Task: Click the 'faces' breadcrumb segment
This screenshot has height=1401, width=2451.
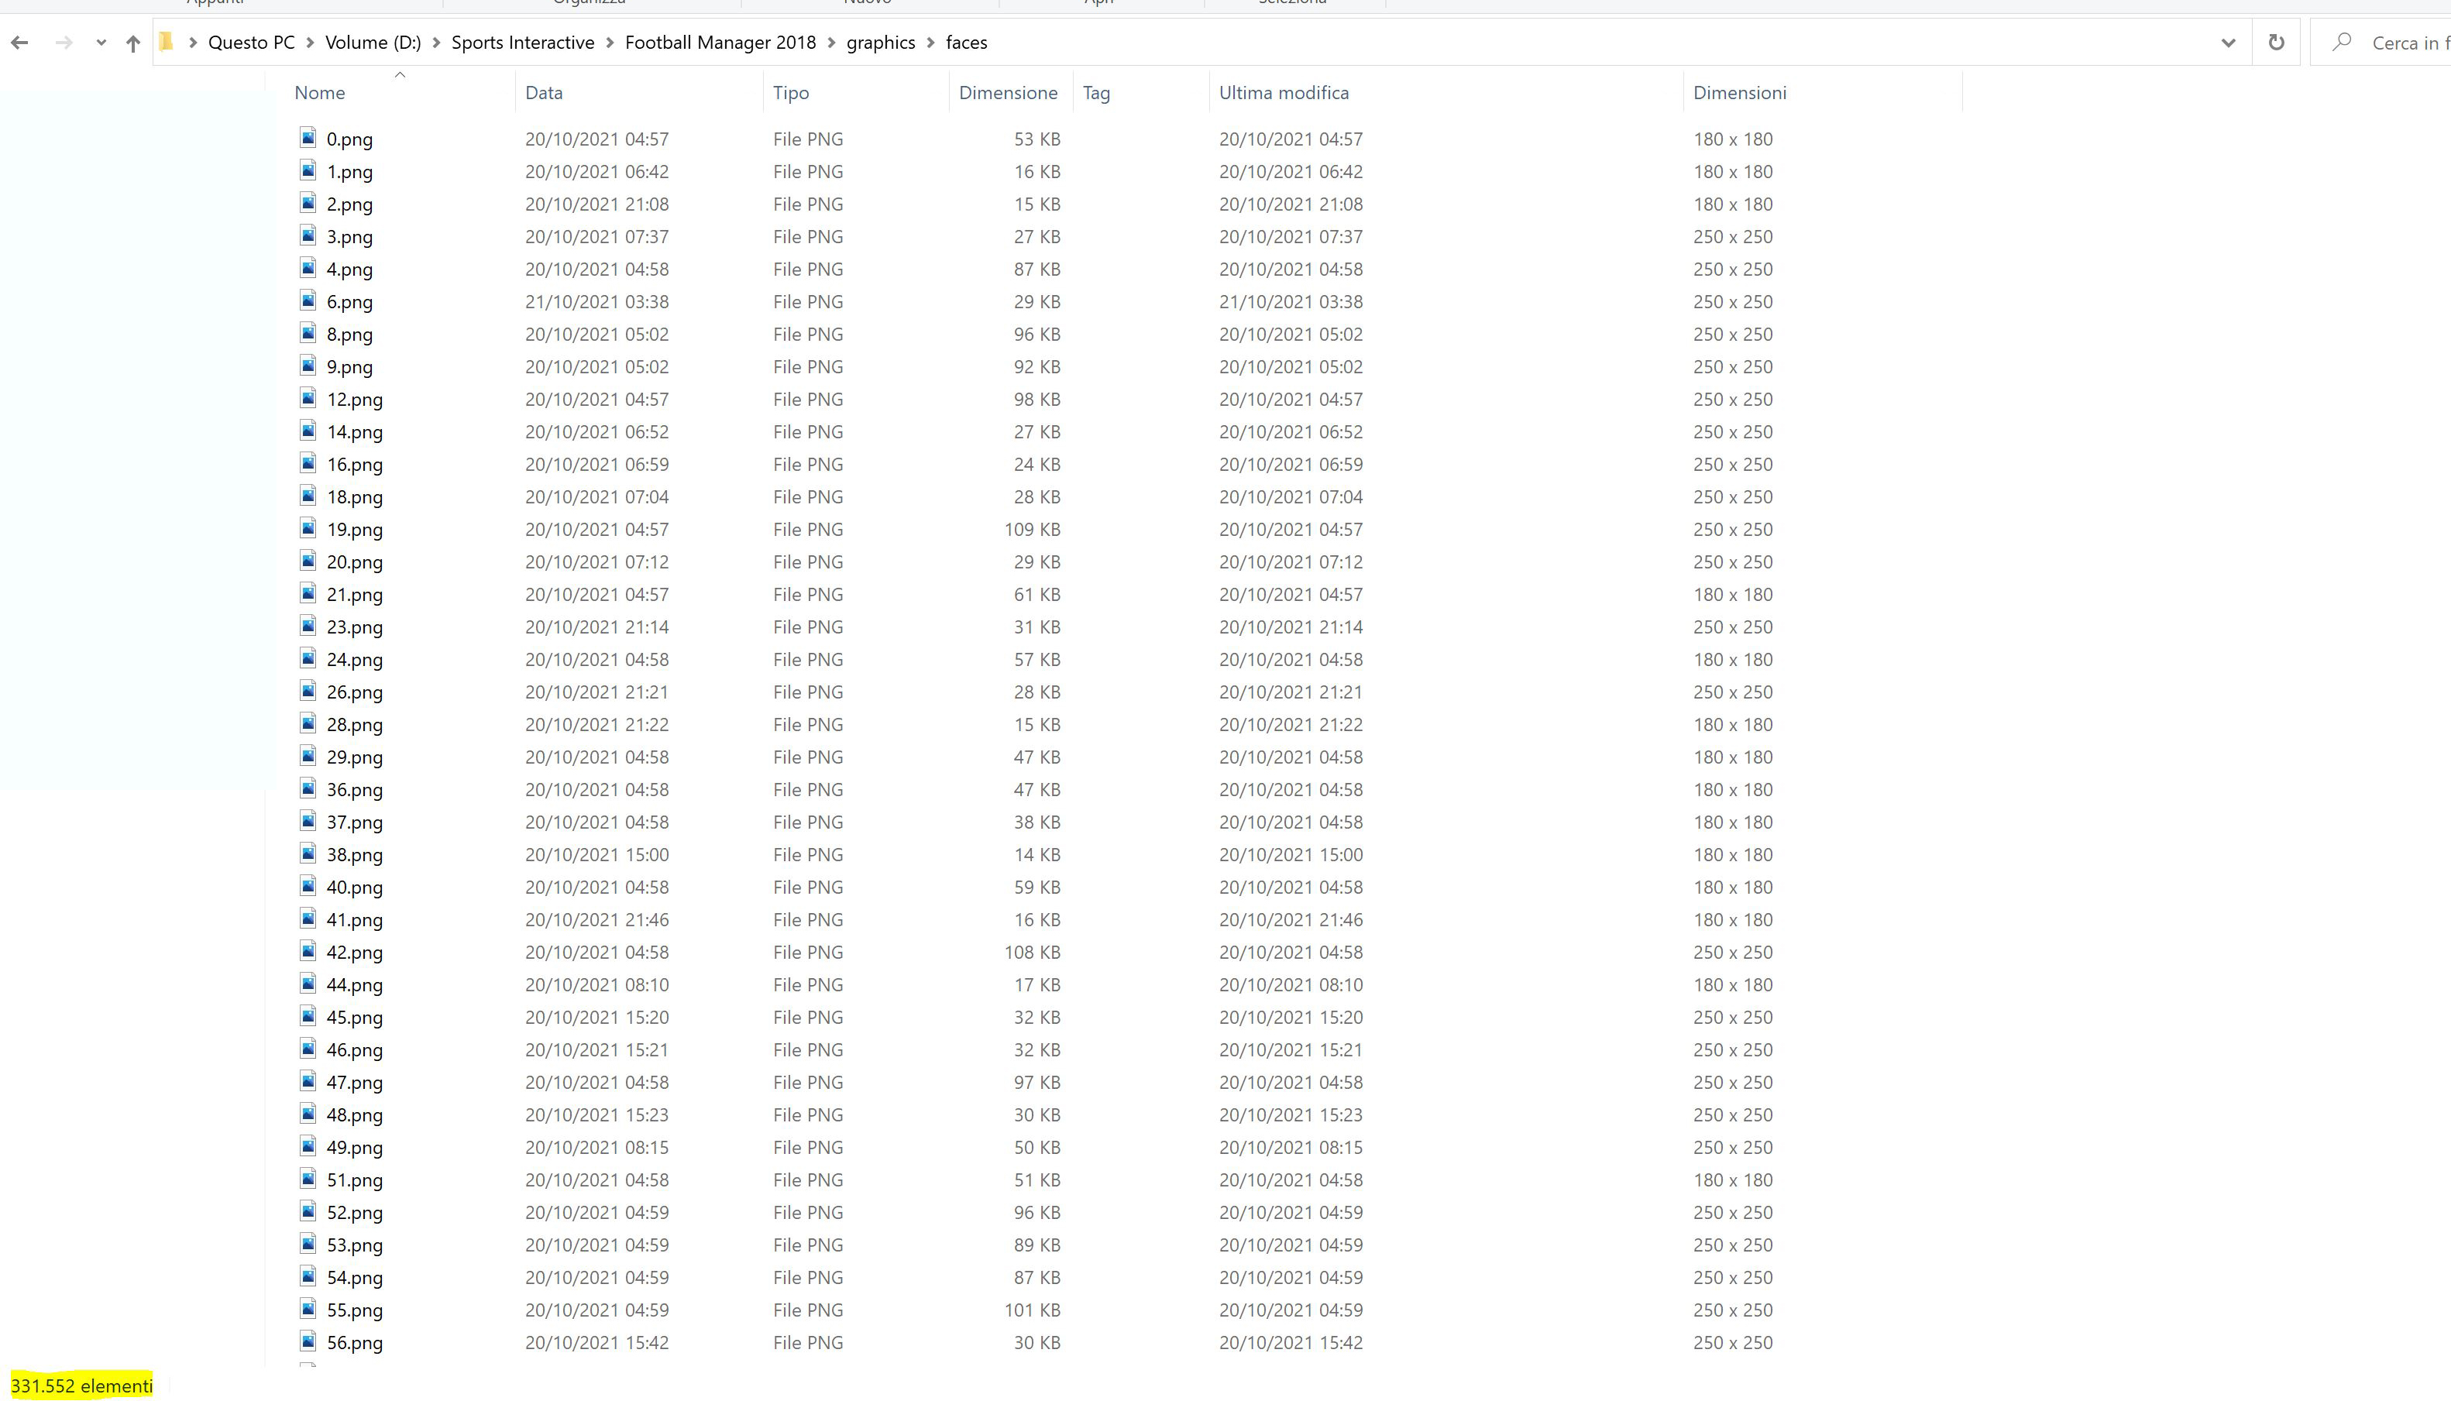Action: [x=966, y=43]
